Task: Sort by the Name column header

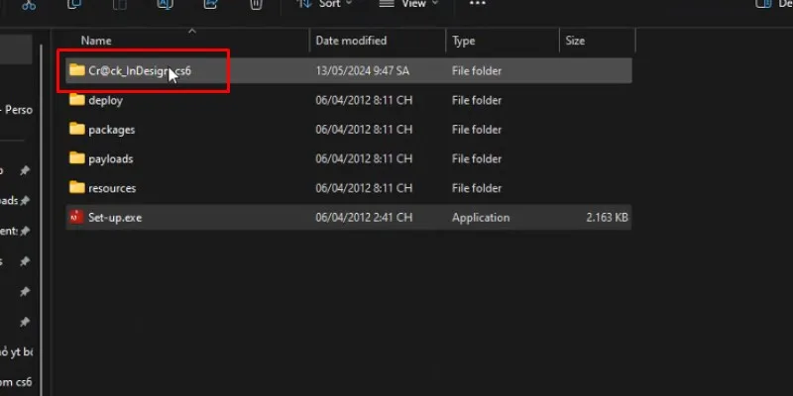Action: point(96,41)
